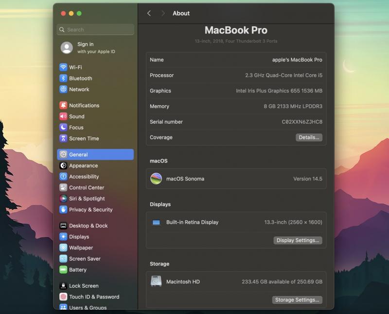Open the Appearance icon in sidebar
389x314 pixels.
pos(63,165)
